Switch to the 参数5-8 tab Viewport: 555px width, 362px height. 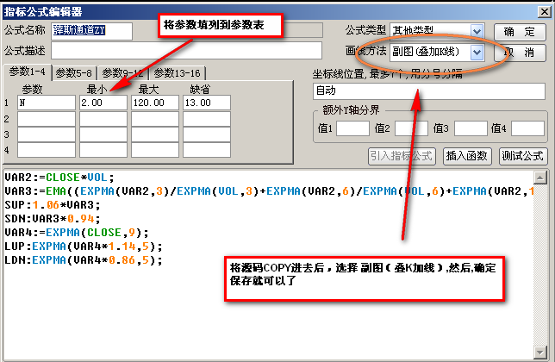tap(73, 73)
